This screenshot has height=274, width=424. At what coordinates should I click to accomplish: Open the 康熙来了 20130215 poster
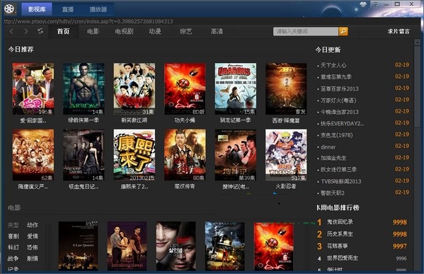coord(134,155)
